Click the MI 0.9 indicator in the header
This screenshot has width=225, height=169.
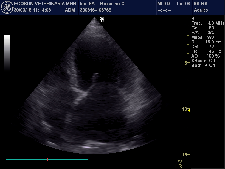tap(164, 4)
